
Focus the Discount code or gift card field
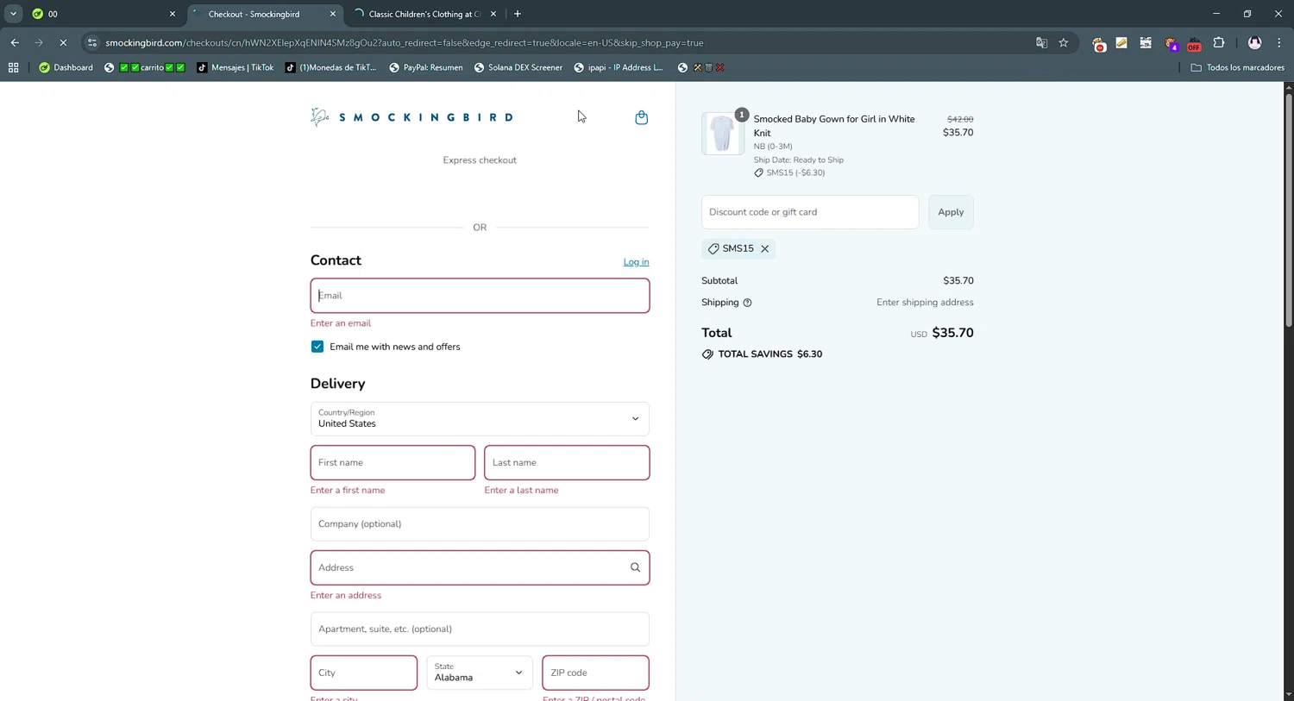[810, 212]
